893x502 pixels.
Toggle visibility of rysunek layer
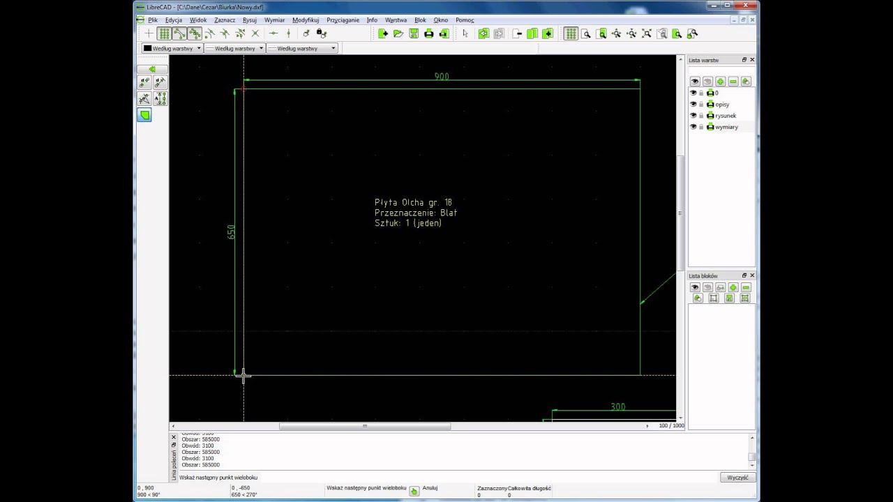coord(693,115)
